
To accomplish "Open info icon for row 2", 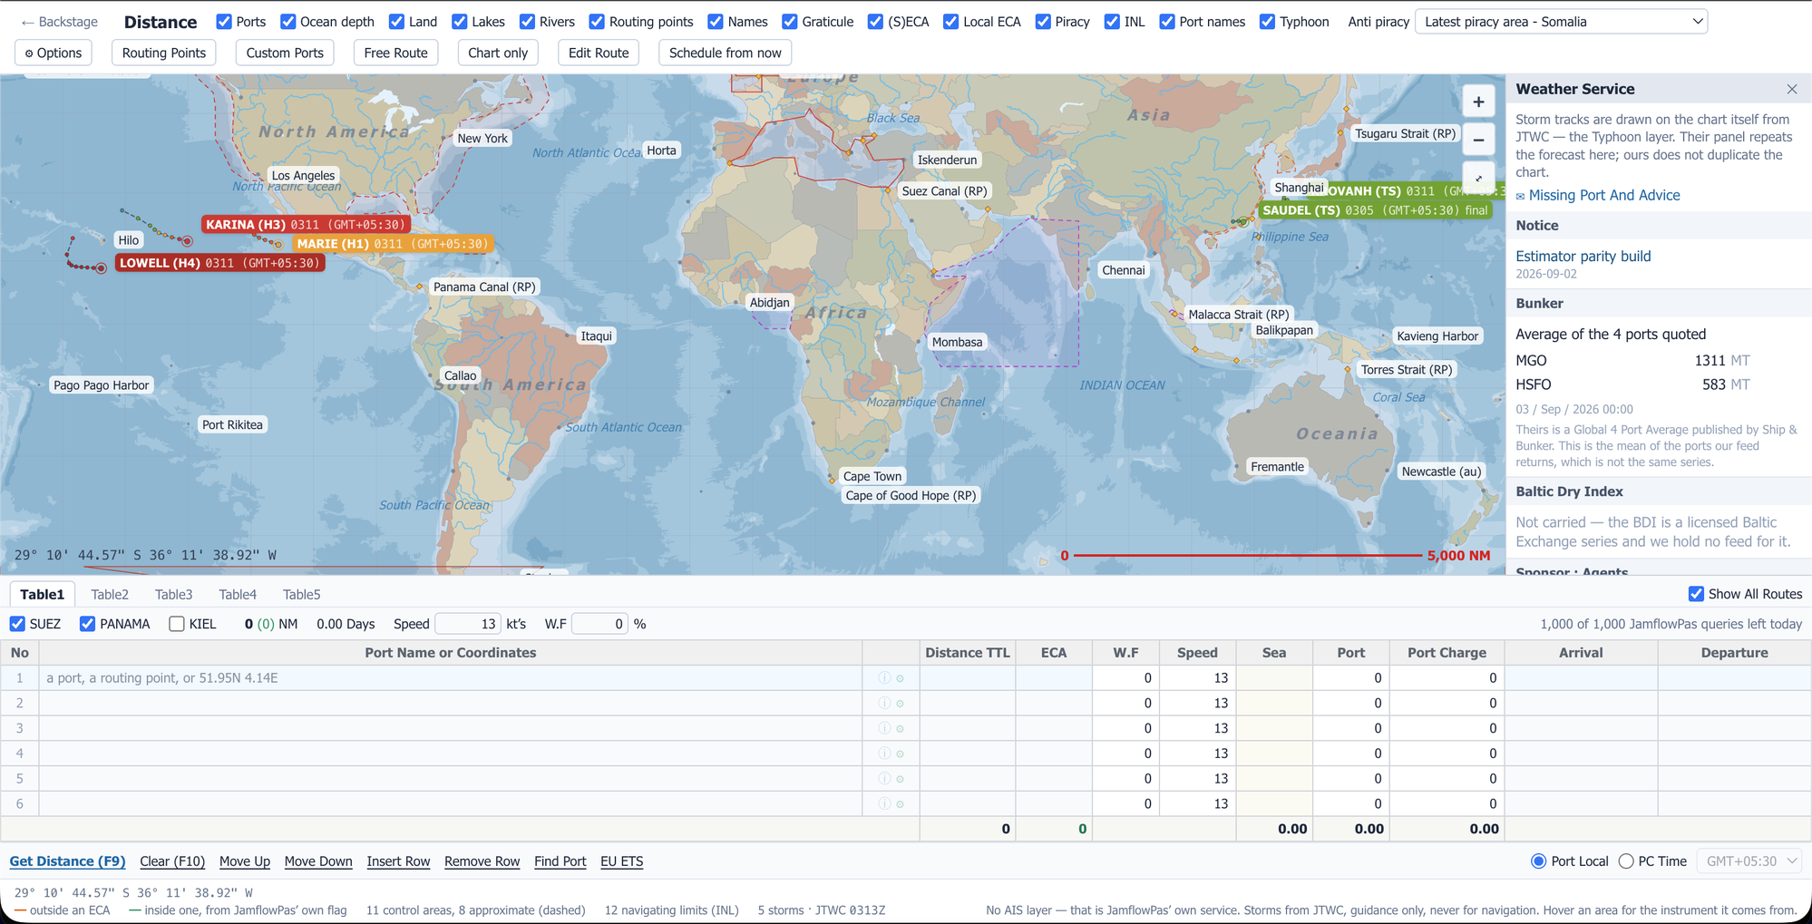I will (884, 704).
